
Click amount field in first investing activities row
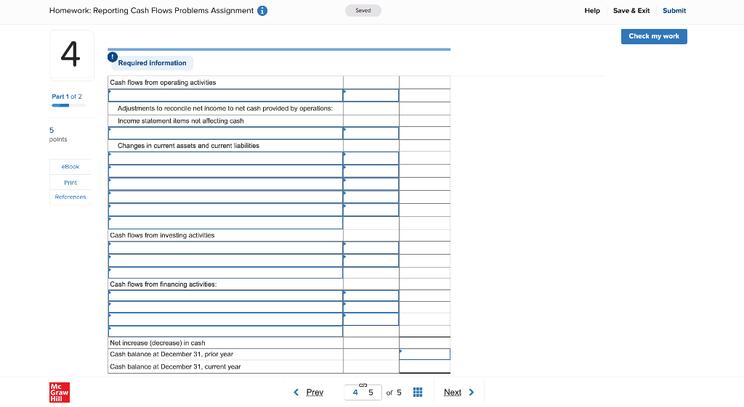pos(371,248)
